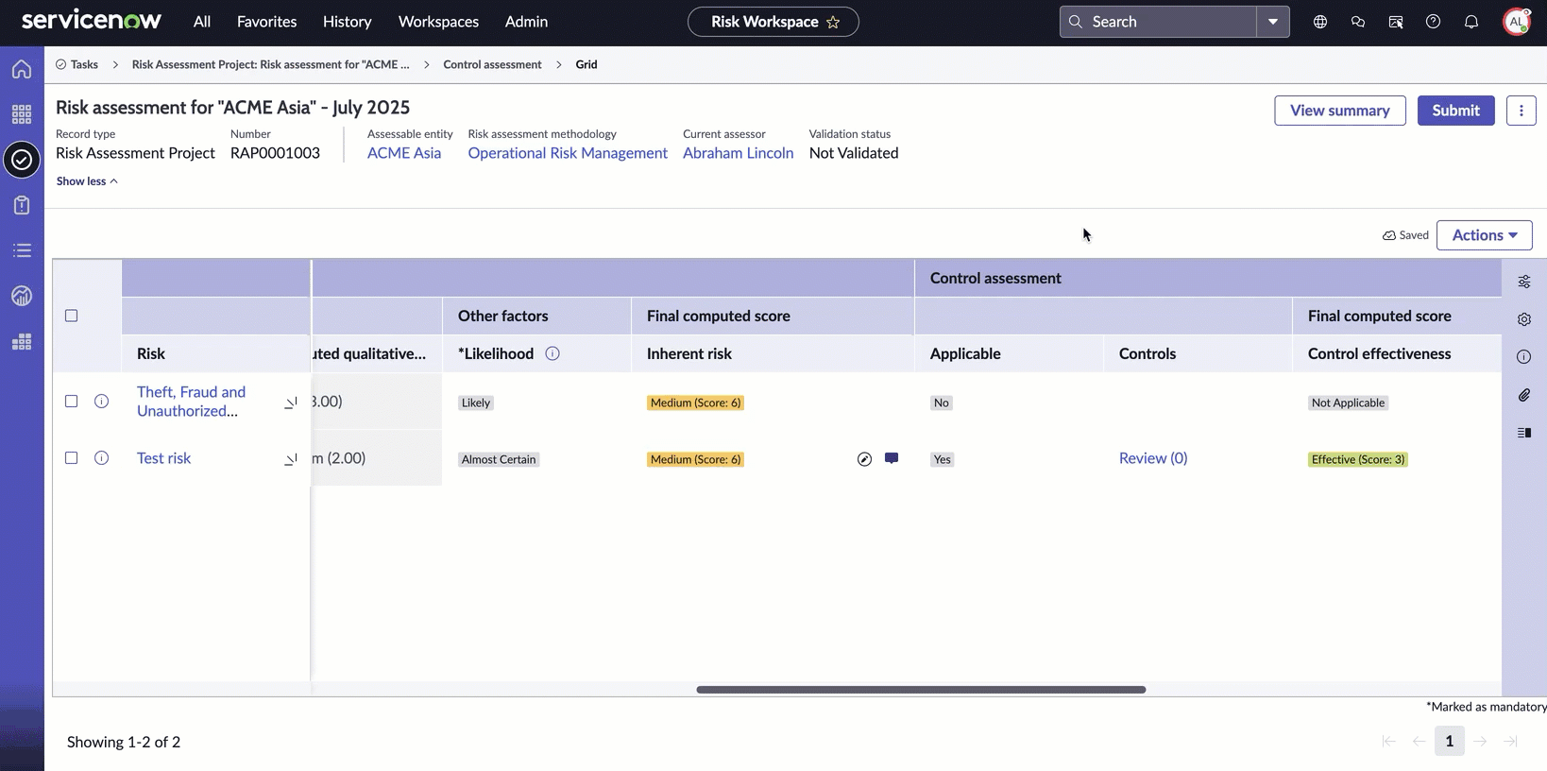The image size is (1547, 771).
Task: Open the Theft, Fraud and Unauthorized risk link
Action: pyautogui.click(x=192, y=402)
